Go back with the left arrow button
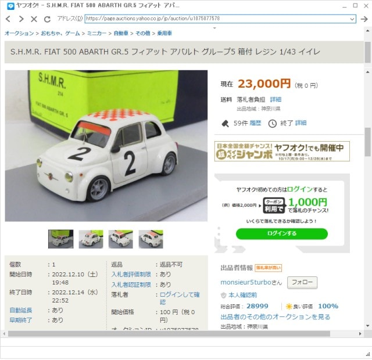 click(8, 19)
